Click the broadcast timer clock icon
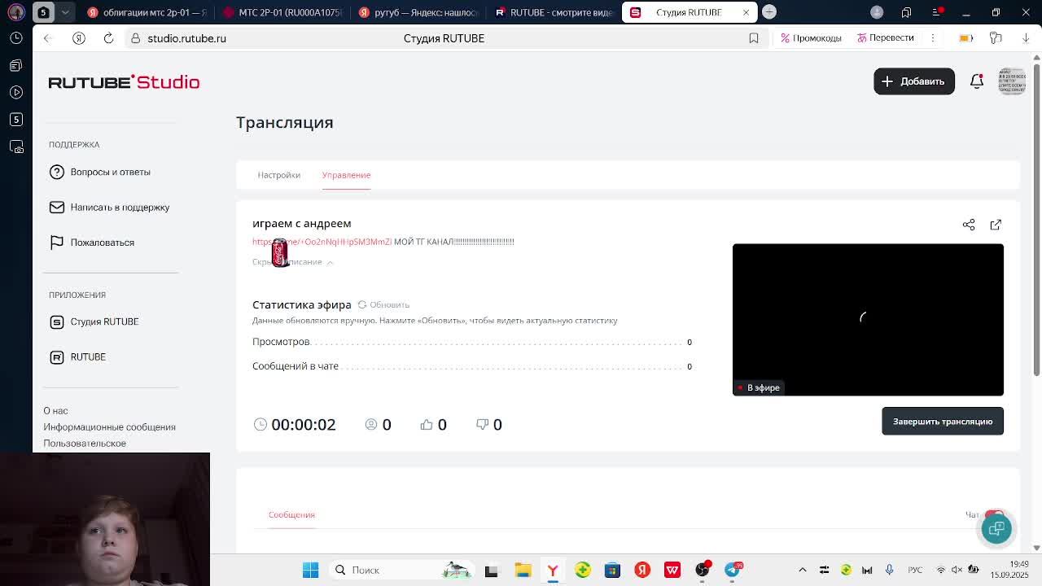Image resolution: width=1042 pixels, height=586 pixels. pyautogui.click(x=260, y=425)
